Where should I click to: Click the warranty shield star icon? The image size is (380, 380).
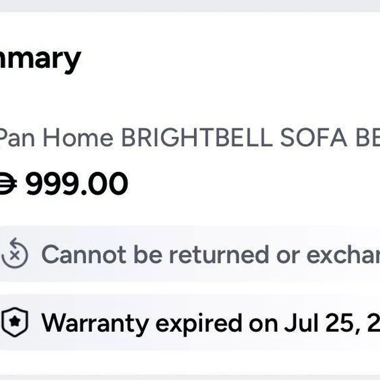pos(15,322)
